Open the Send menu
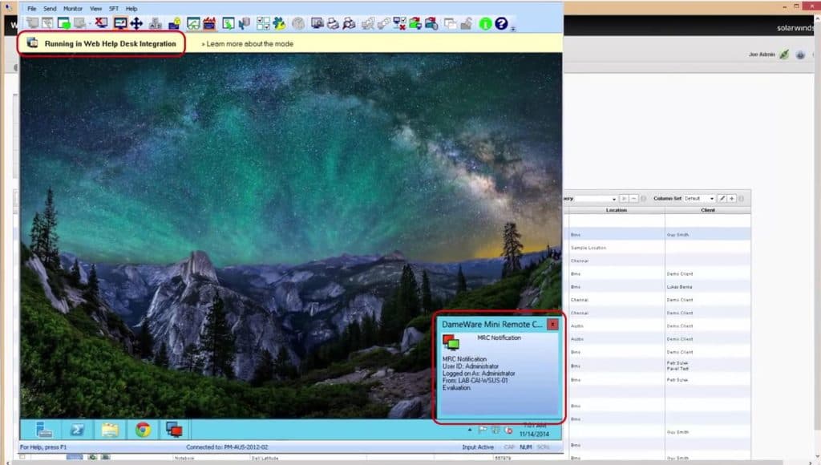This screenshot has height=465, width=821. click(x=50, y=9)
